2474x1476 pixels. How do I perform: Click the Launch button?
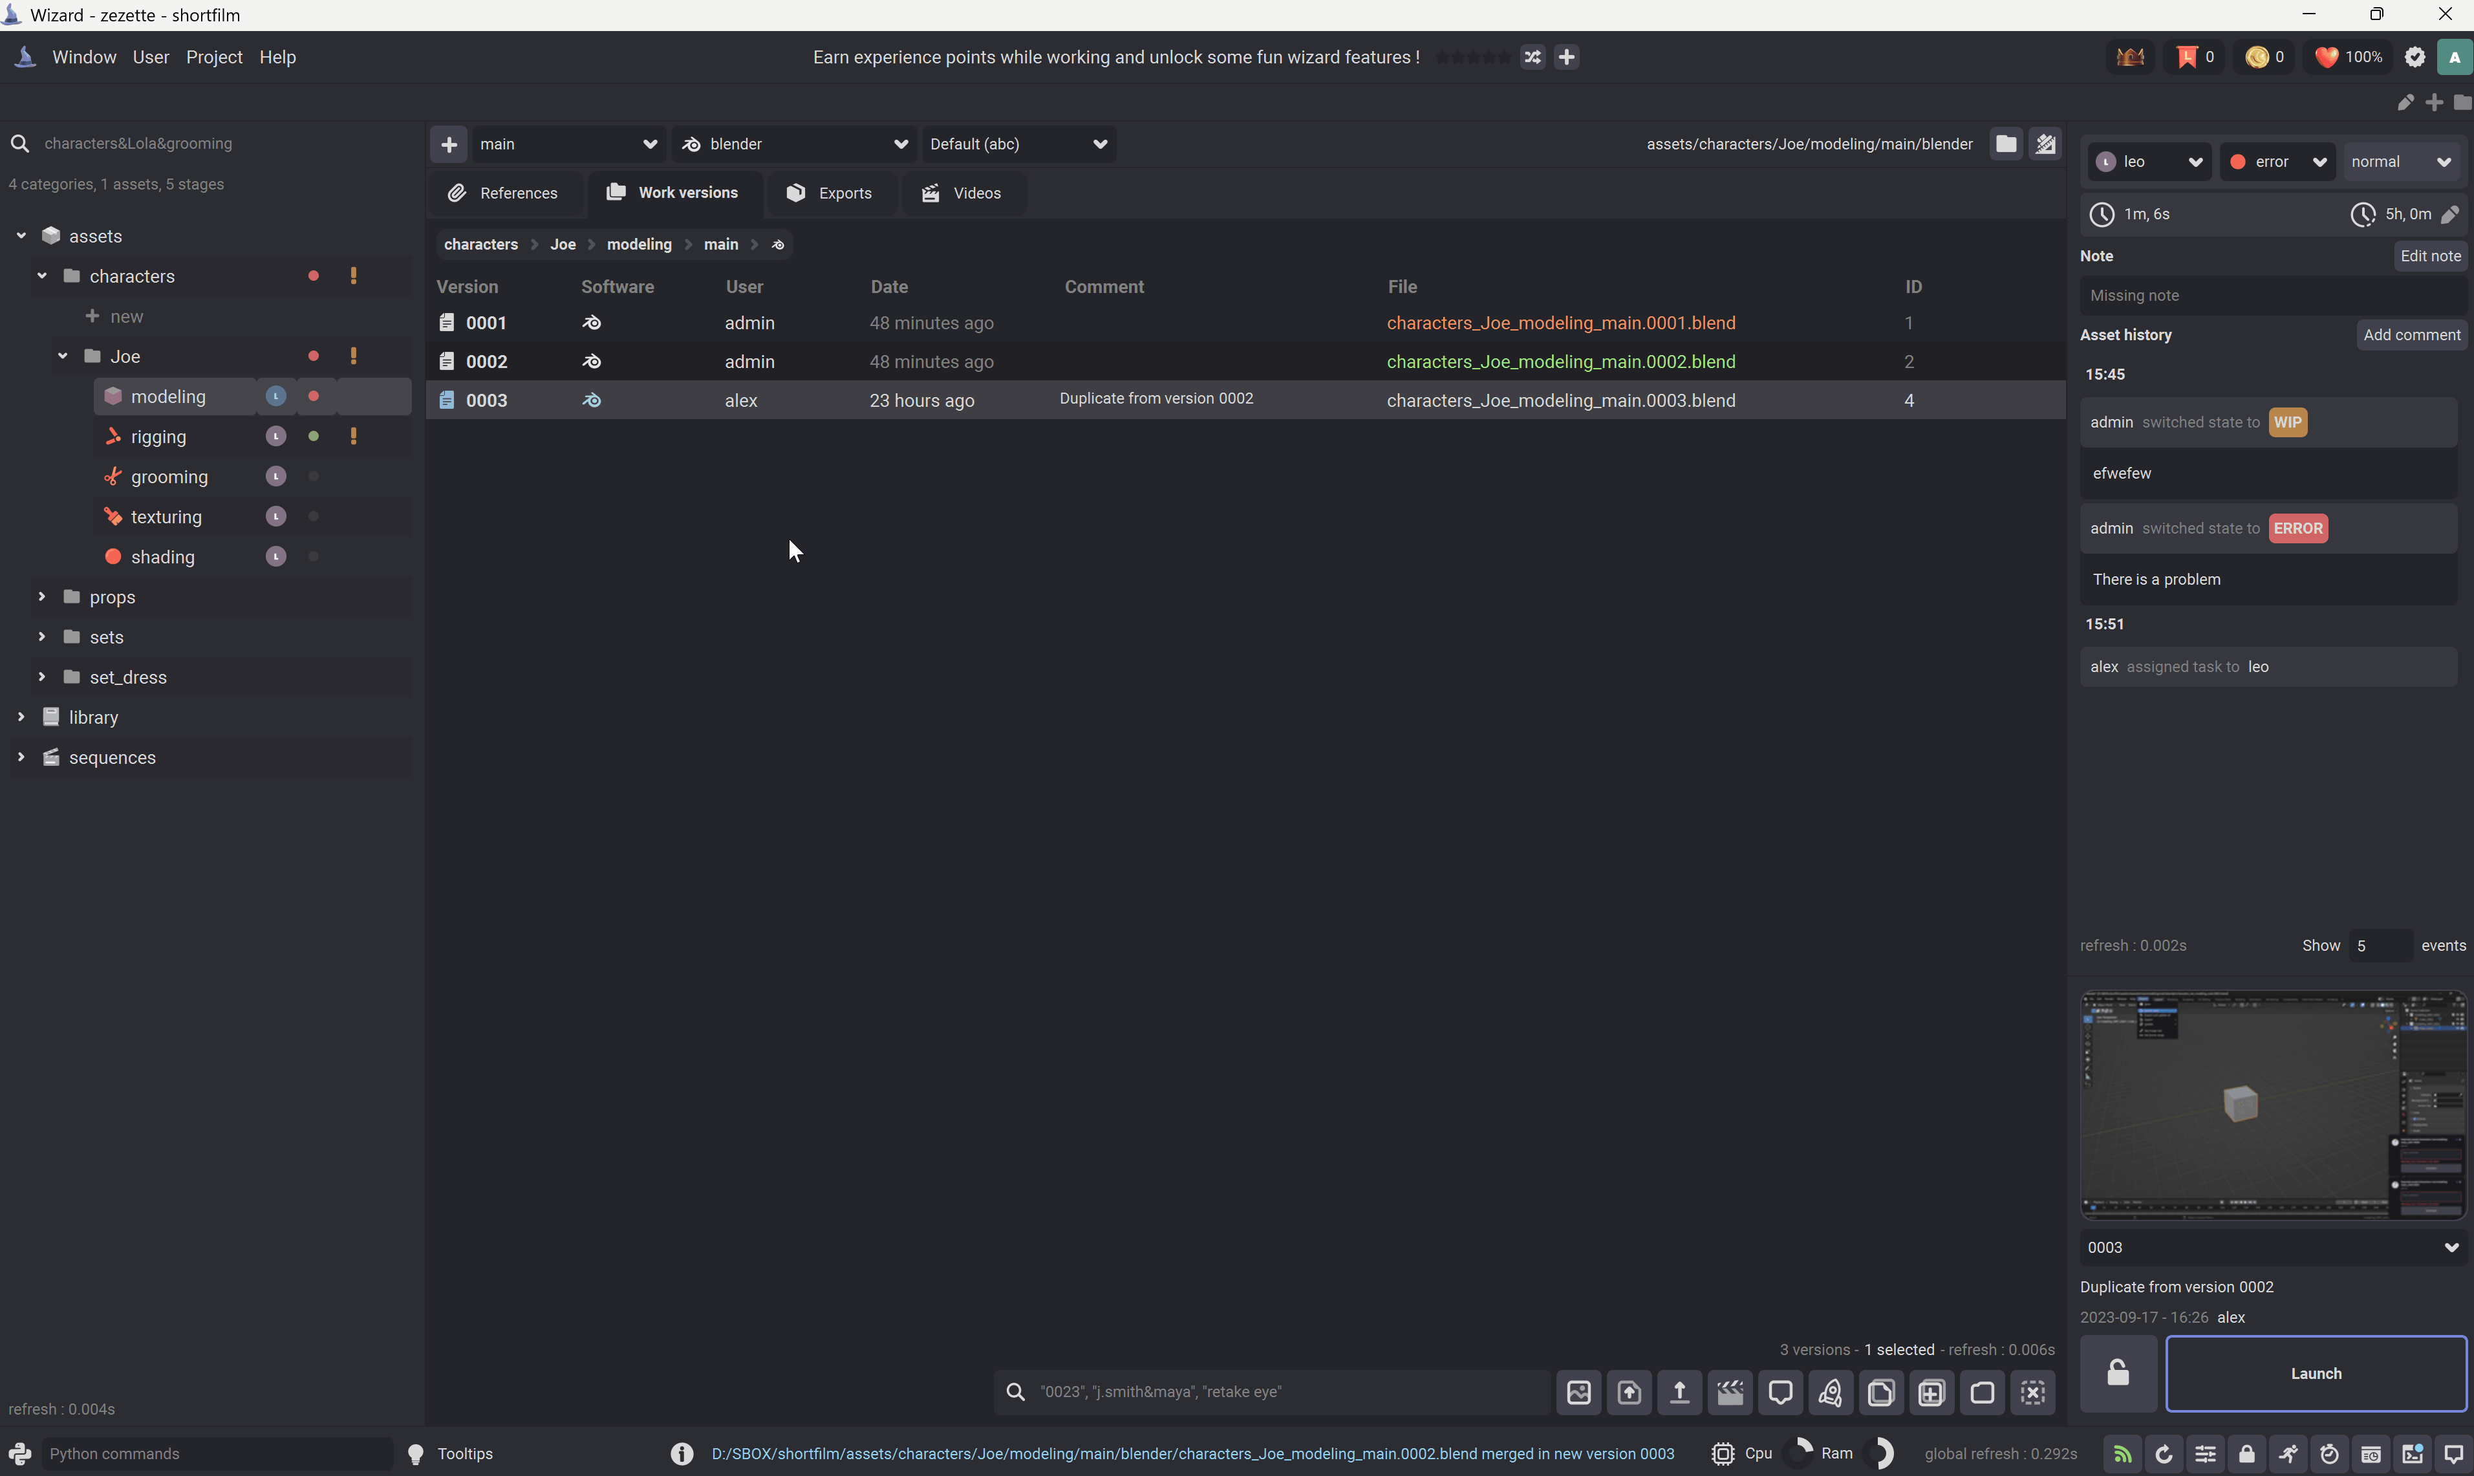coord(2316,1374)
